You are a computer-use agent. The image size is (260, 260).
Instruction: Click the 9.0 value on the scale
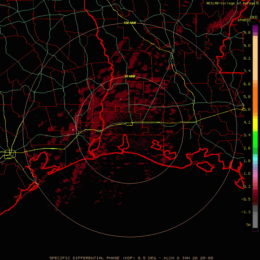click(x=247, y=45)
